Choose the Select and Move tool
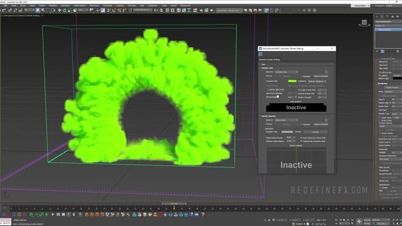This screenshot has height=226, width=402. tap(60, 10)
